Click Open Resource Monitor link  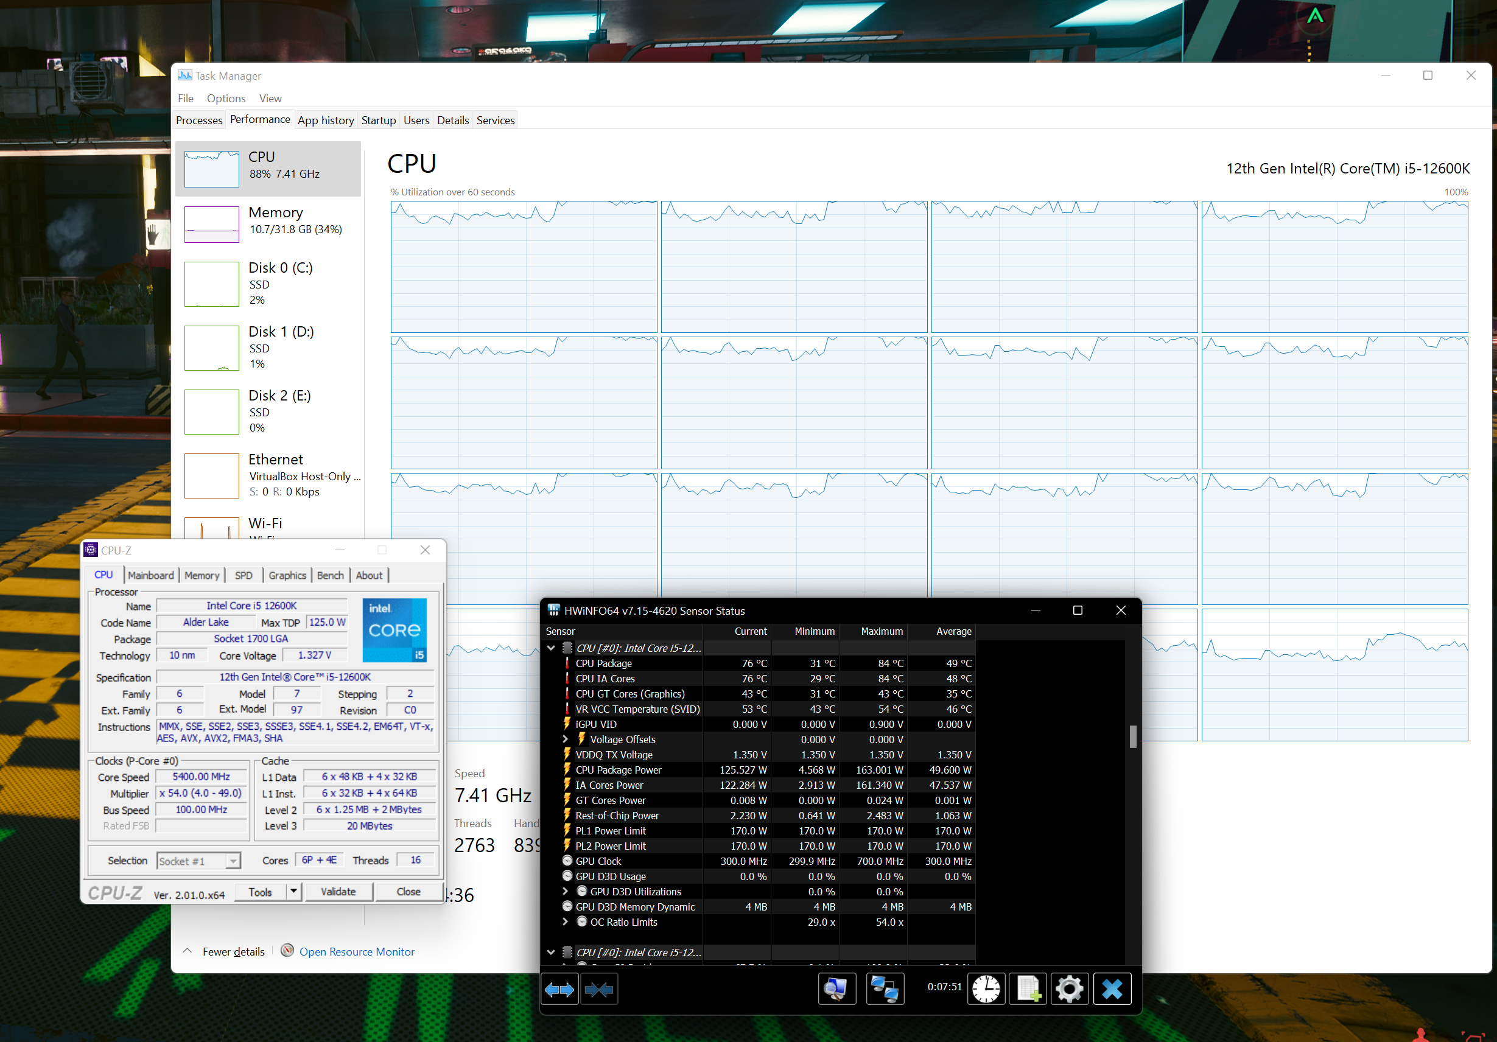tap(357, 951)
